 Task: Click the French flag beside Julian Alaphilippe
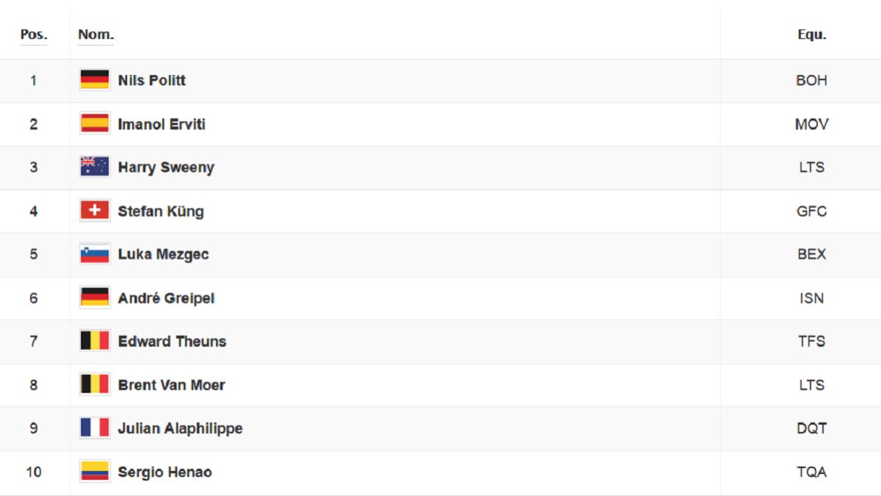(x=95, y=428)
